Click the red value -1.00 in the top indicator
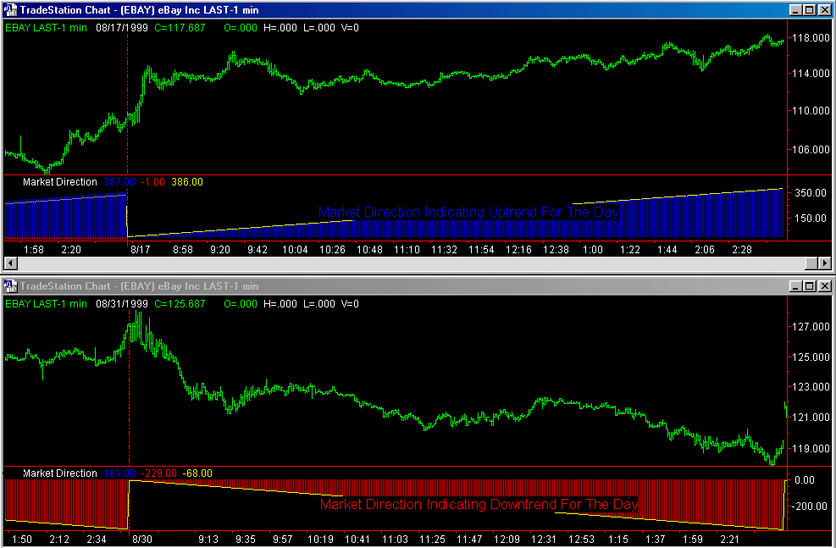 [153, 182]
